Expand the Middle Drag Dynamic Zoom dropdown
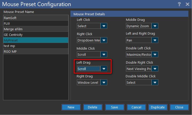Image resolution: width=192 pixels, height=115 pixels. coord(155,26)
